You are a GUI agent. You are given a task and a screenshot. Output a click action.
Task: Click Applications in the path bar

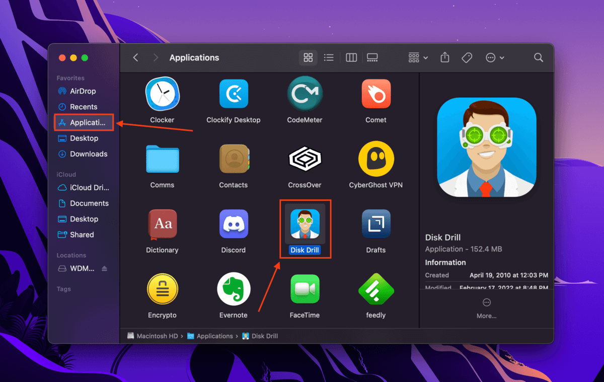click(x=210, y=336)
